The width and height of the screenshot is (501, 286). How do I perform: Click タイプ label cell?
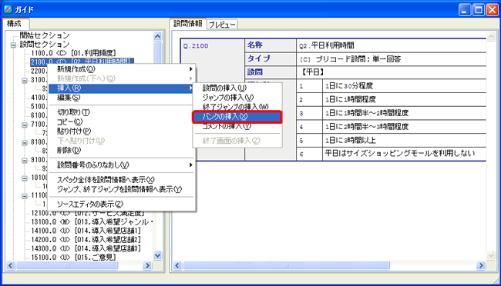(x=271, y=59)
